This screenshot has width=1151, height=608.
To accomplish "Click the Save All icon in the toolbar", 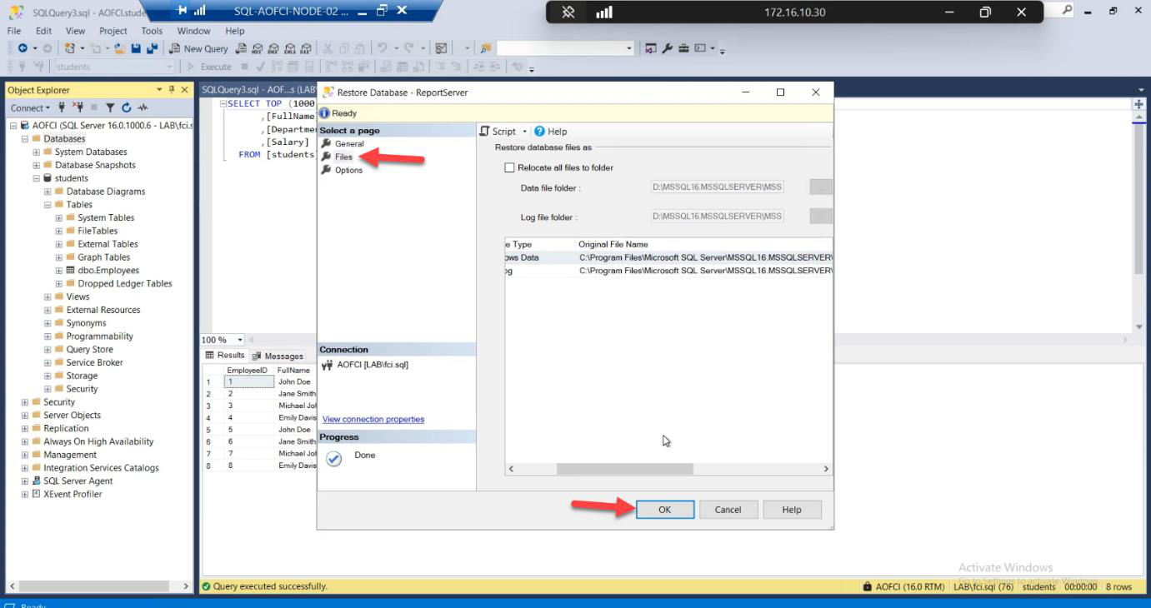I will tap(152, 48).
